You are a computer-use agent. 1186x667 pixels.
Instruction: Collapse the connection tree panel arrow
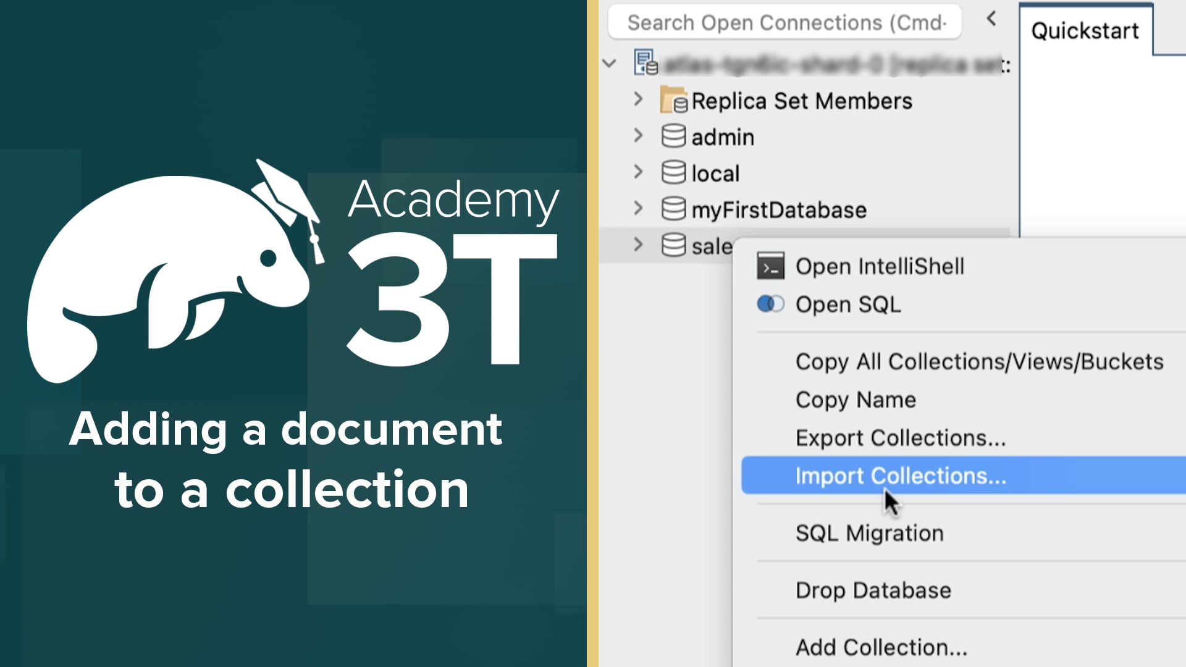[992, 19]
